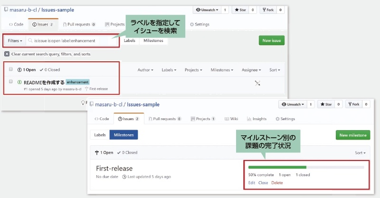
Task: Open Pull requests tab in back window
Action: [79, 25]
